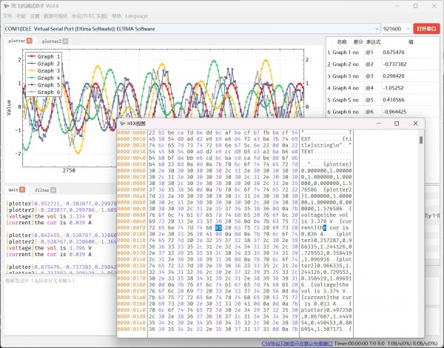The height and width of the screenshot is (348, 444).
Task: Select the value -0.964425 in the table
Action: (x=394, y=112)
